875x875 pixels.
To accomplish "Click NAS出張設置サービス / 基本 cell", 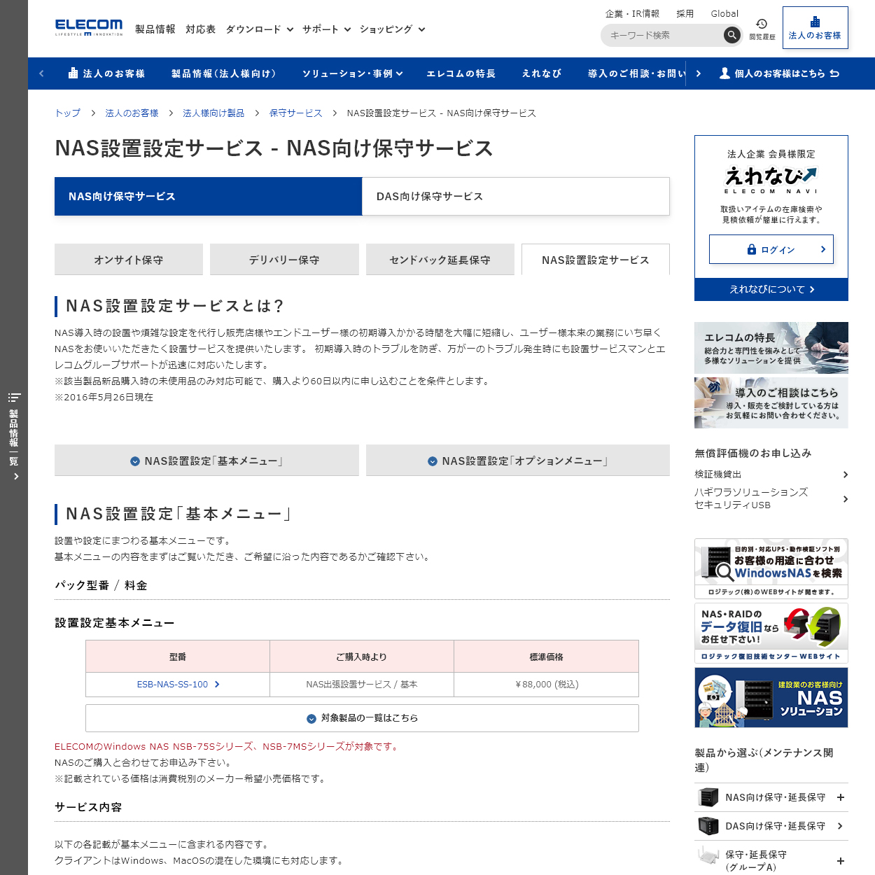I will coord(362,685).
